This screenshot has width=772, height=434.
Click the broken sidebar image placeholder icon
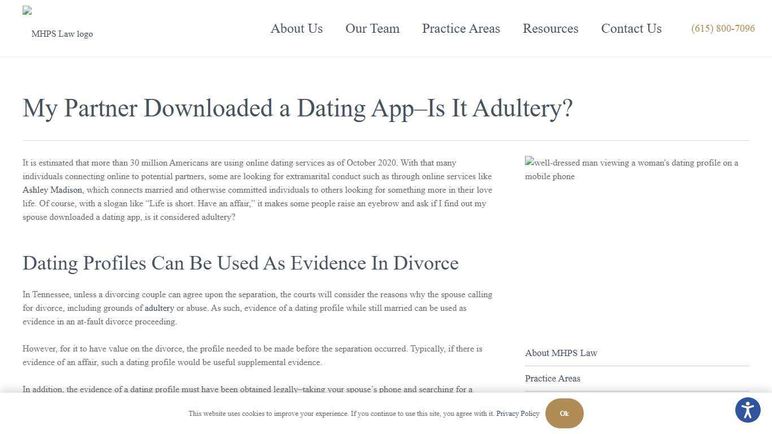[528, 163]
